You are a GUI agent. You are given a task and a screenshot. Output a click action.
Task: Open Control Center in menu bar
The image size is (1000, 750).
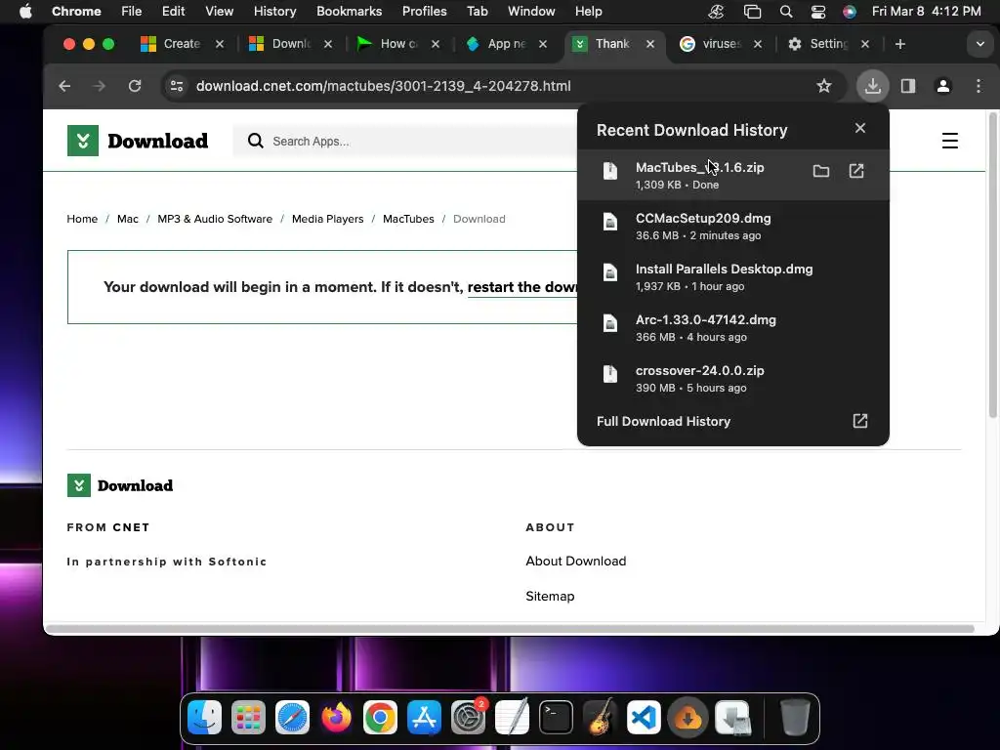tap(818, 12)
